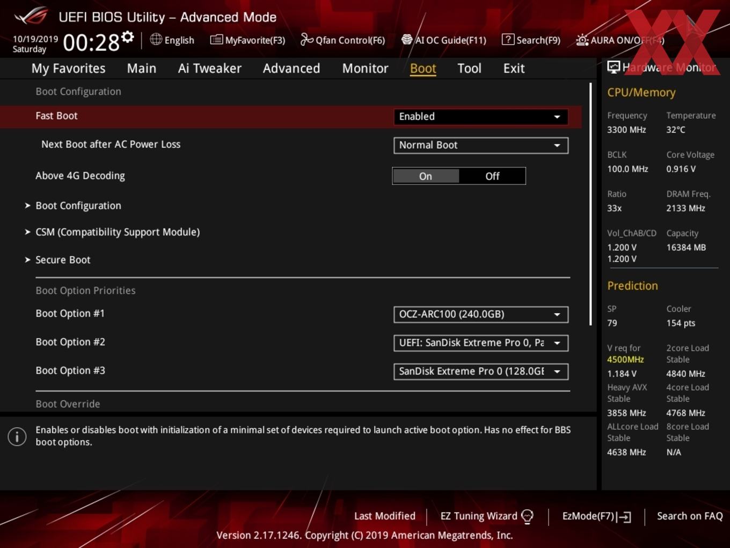
Task: Open the MyFavorite list icon
Action: 216,40
